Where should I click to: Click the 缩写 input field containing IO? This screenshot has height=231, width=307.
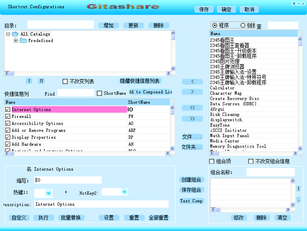68,180
